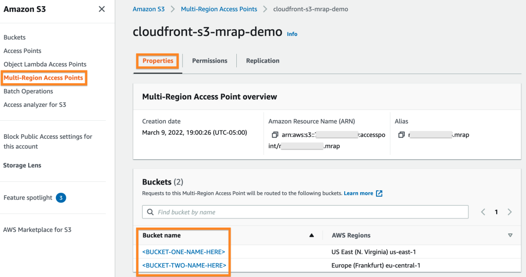Select the US East (N. Virginia) us-east-1 cell
The image size is (526, 277).
point(374,252)
